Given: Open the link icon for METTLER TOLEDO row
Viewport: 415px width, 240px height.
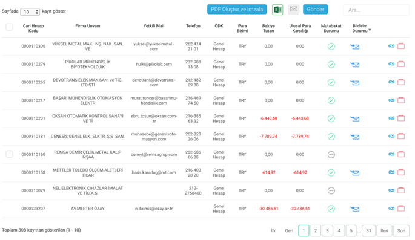Looking at the screenshot, I should [x=391, y=172].
